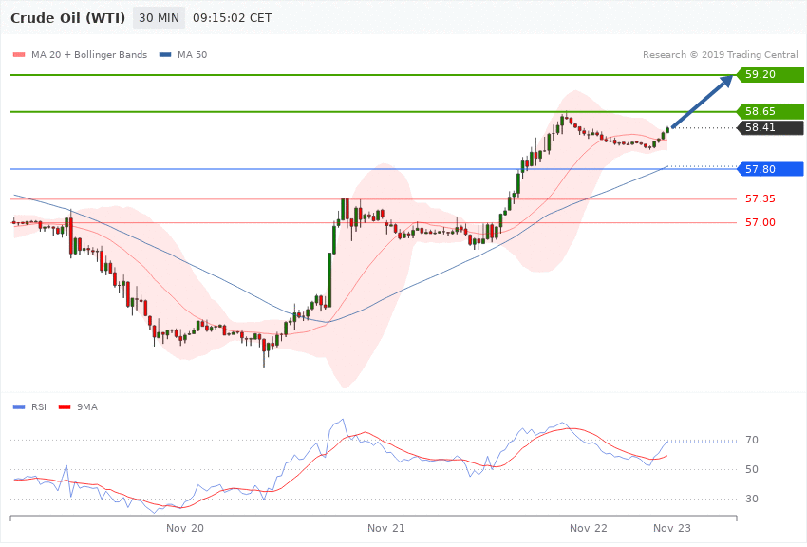The width and height of the screenshot is (807, 547).
Task: Click the blue MA 50 legend swatch
Action: point(165,54)
